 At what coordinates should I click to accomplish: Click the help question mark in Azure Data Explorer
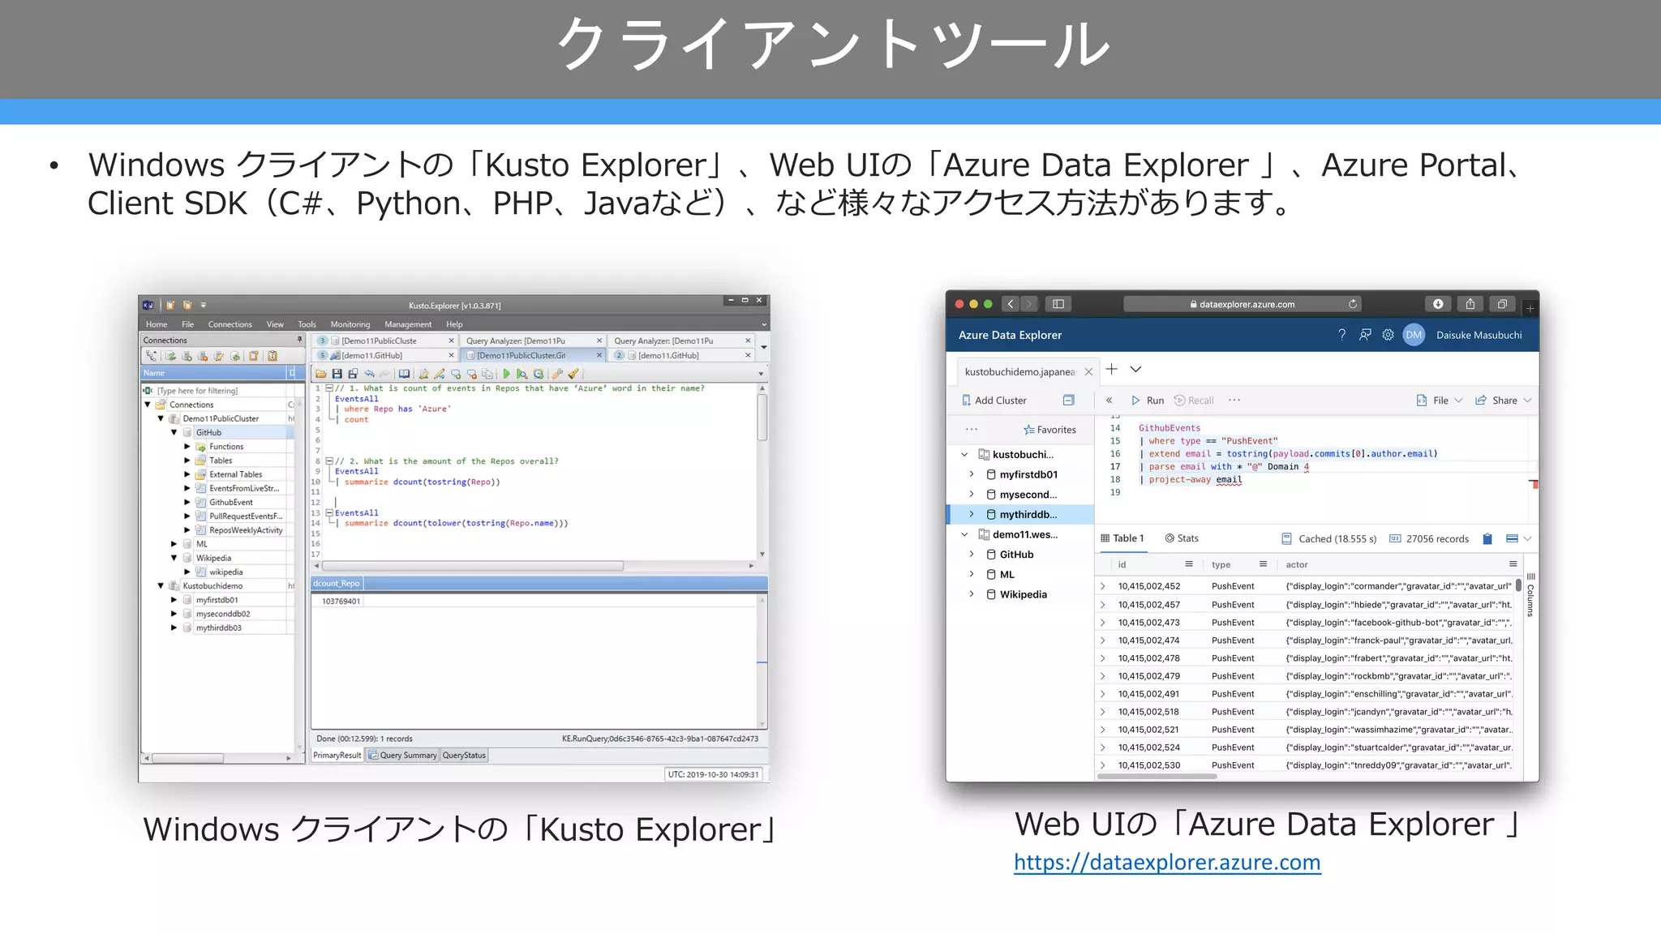(1341, 335)
